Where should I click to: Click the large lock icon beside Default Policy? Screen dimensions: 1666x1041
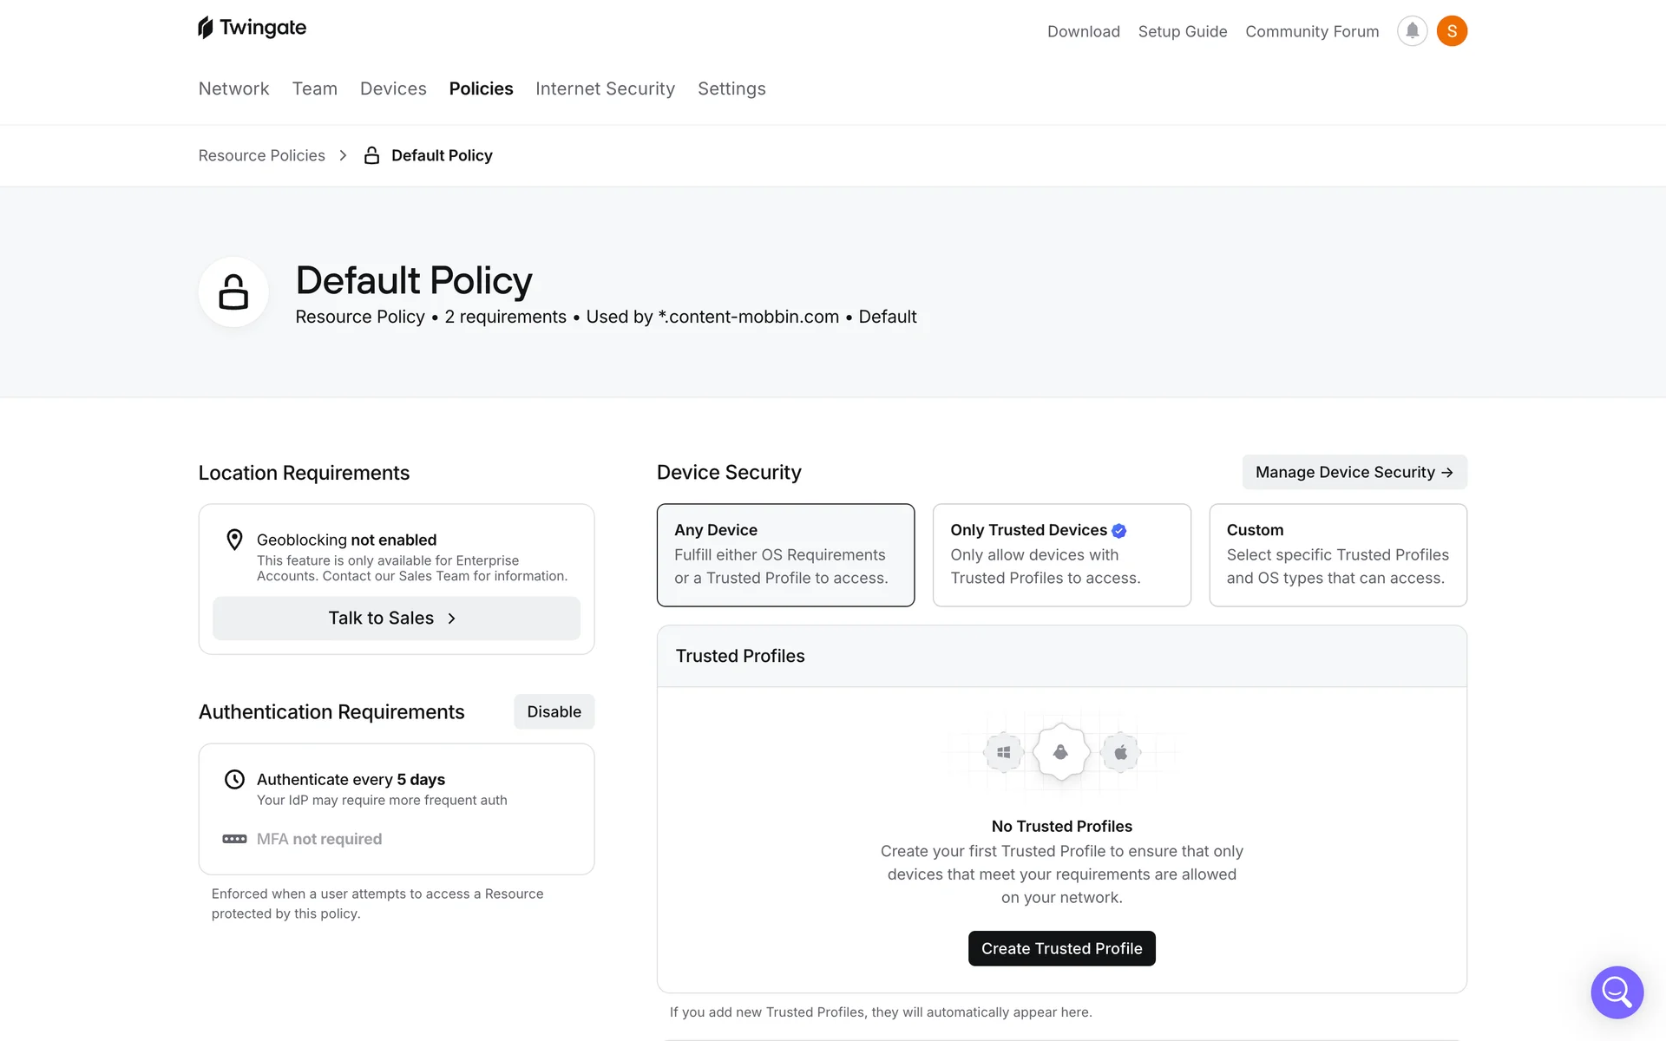point(233,291)
